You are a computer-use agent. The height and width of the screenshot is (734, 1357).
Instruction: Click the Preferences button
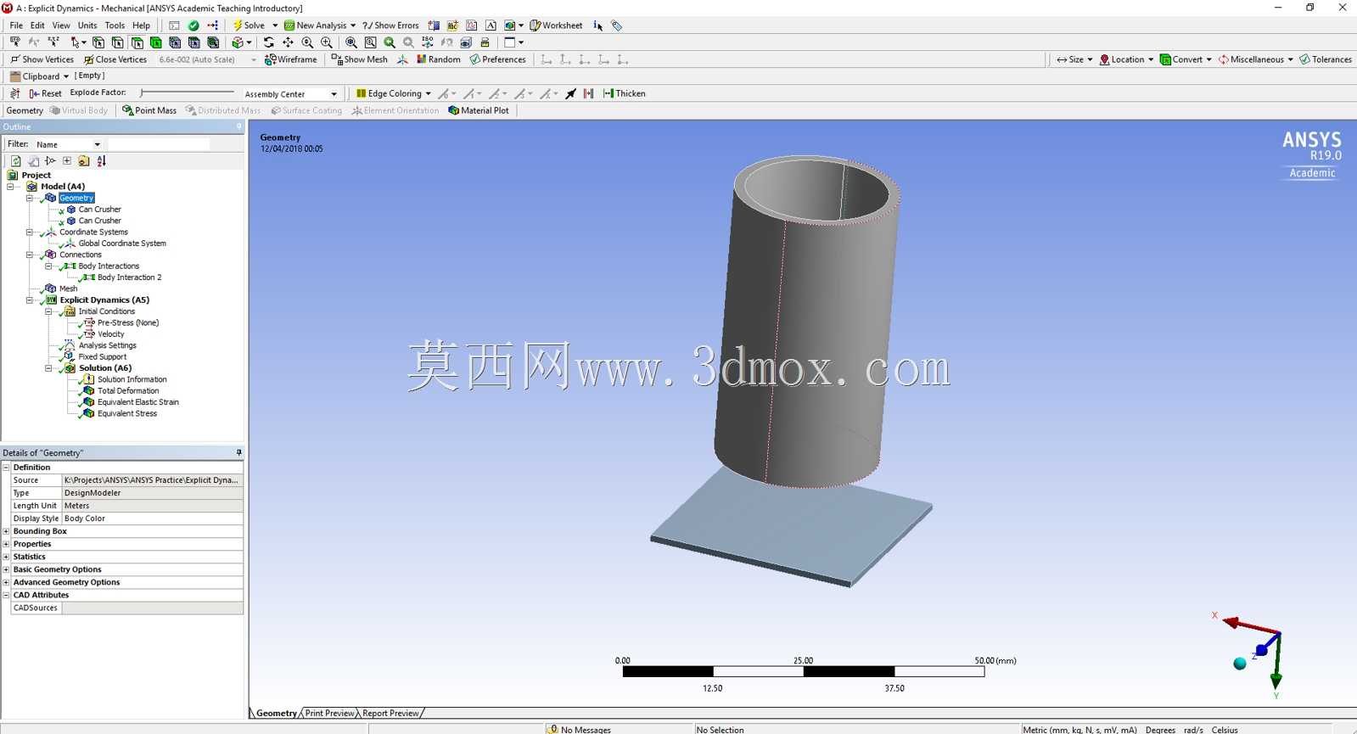point(497,59)
